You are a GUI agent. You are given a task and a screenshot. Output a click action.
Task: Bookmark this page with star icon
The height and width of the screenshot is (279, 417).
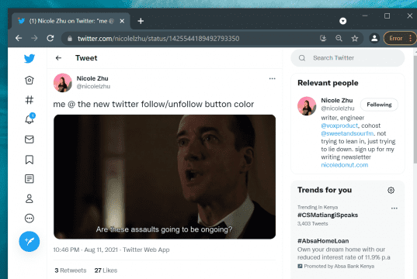[355, 38]
